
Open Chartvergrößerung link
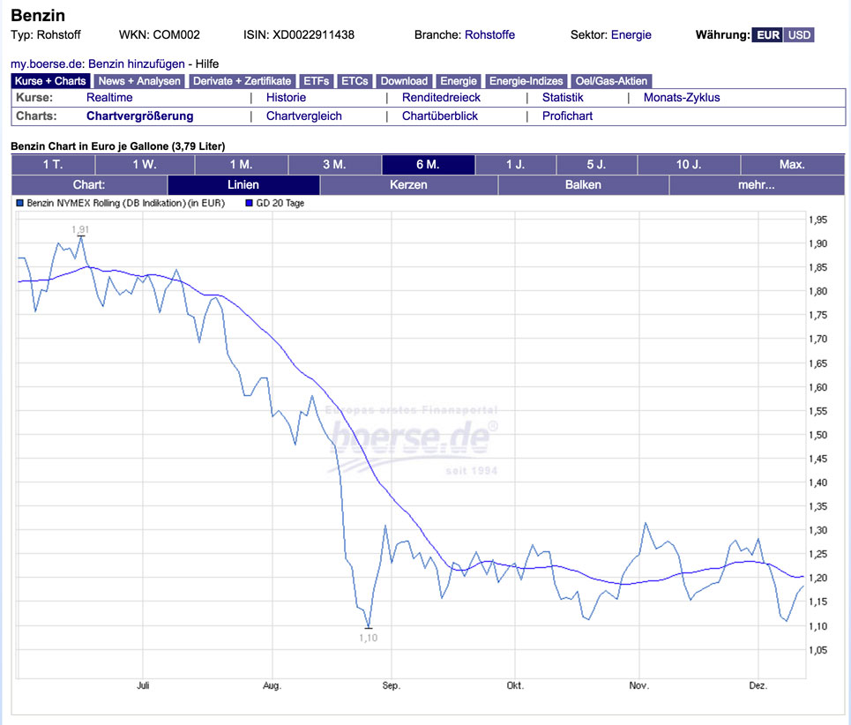tap(140, 116)
